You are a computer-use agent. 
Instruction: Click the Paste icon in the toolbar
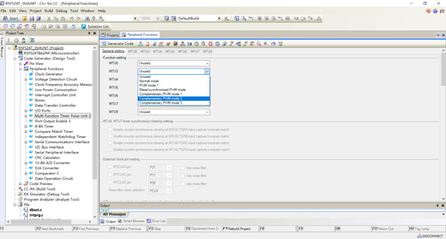click(x=62, y=18)
